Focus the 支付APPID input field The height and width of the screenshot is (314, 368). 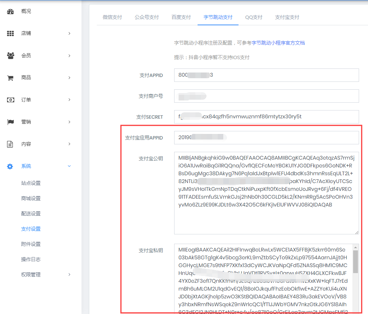(x=266, y=75)
